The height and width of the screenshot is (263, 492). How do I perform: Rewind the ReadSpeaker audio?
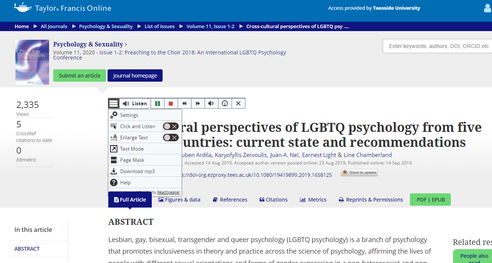184,103
